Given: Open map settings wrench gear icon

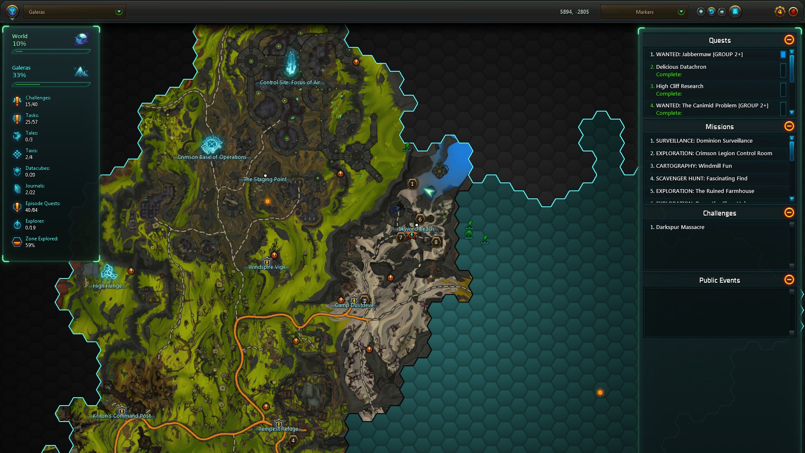Looking at the screenshot, I should pos(779,12).
